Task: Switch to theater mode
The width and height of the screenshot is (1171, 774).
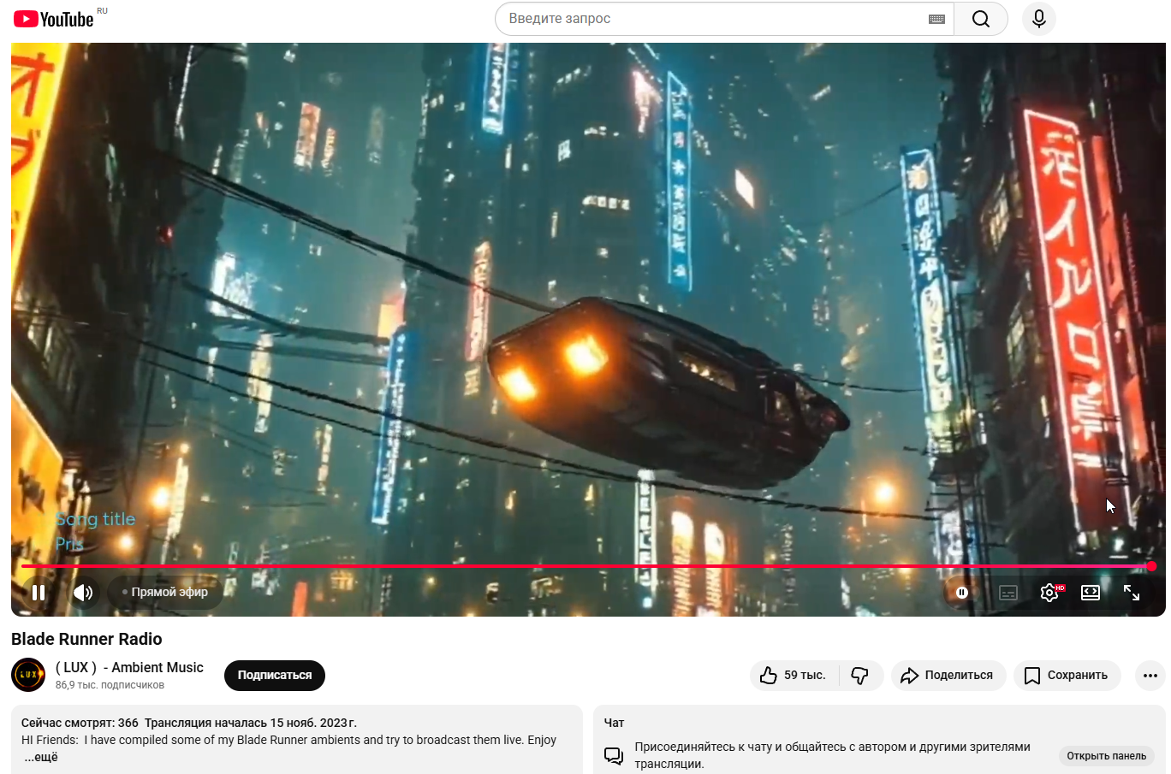Action: pyautogui.click(x=1091, y=592)
